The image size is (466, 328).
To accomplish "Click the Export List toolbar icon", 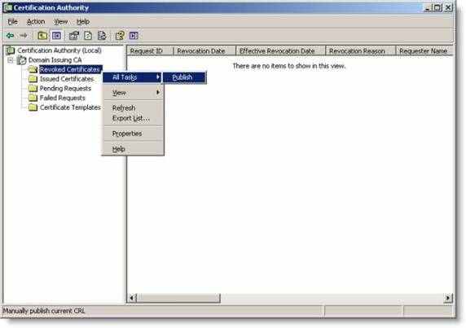I will pos(102,36).
